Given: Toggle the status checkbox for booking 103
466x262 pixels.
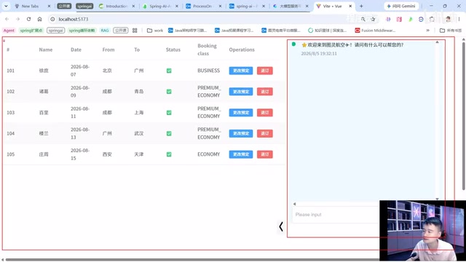Looking at the screenshot, I should 169,113.
